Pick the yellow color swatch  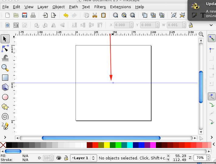coord(107,145)
